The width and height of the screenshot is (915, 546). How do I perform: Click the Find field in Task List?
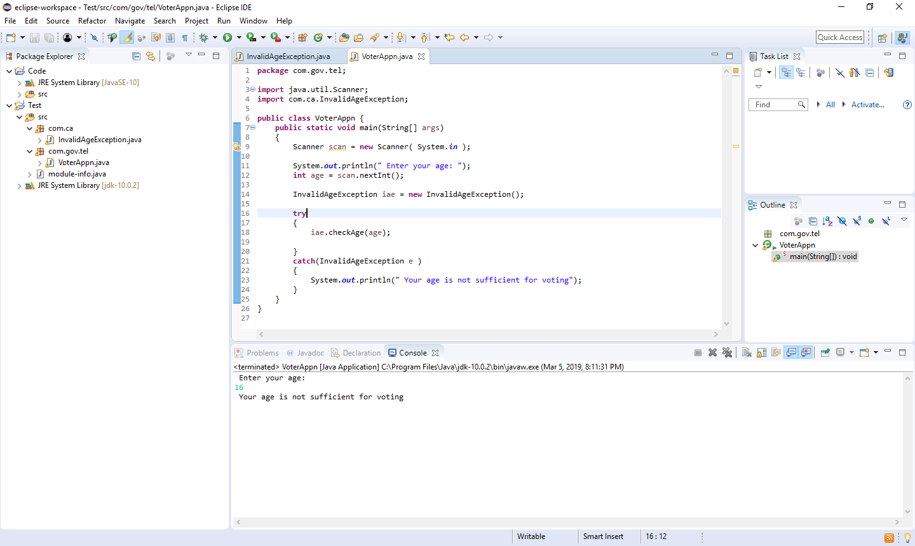pyautogui.click(x=774, y=104)
